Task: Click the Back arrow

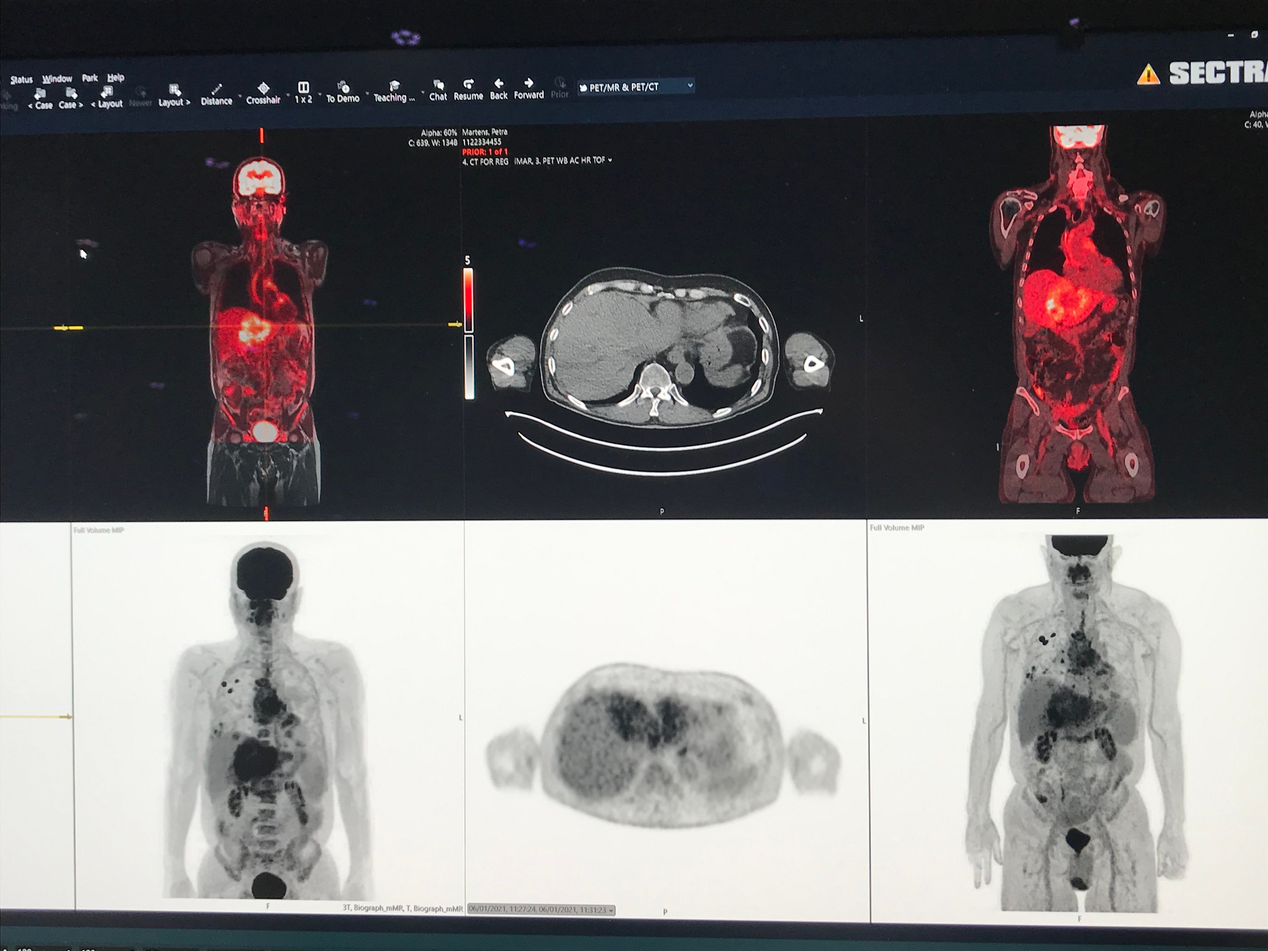Action: (x=499, y=89)
